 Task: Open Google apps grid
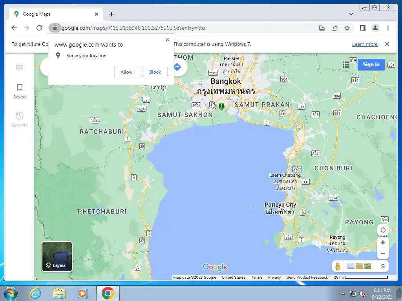click(345, 65)
